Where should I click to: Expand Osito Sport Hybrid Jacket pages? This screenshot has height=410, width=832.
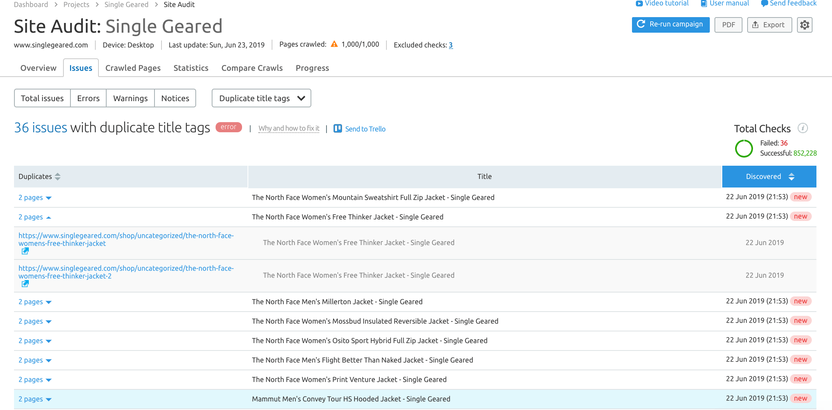[35, 341]
